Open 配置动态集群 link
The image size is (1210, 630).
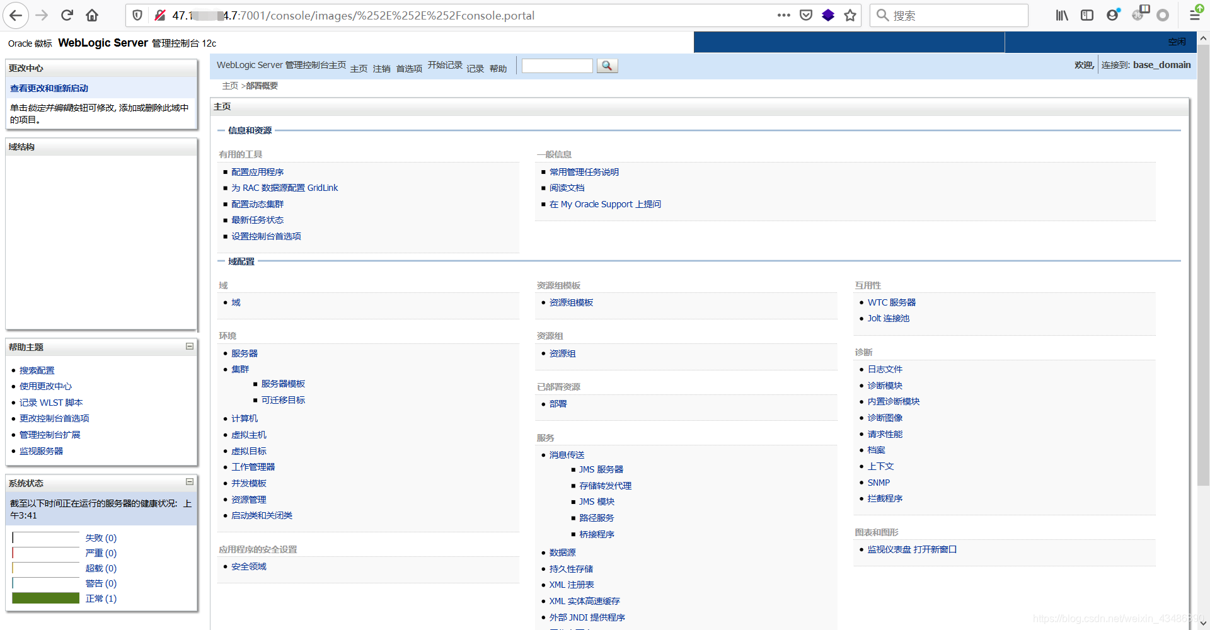(x=257, y=204)
